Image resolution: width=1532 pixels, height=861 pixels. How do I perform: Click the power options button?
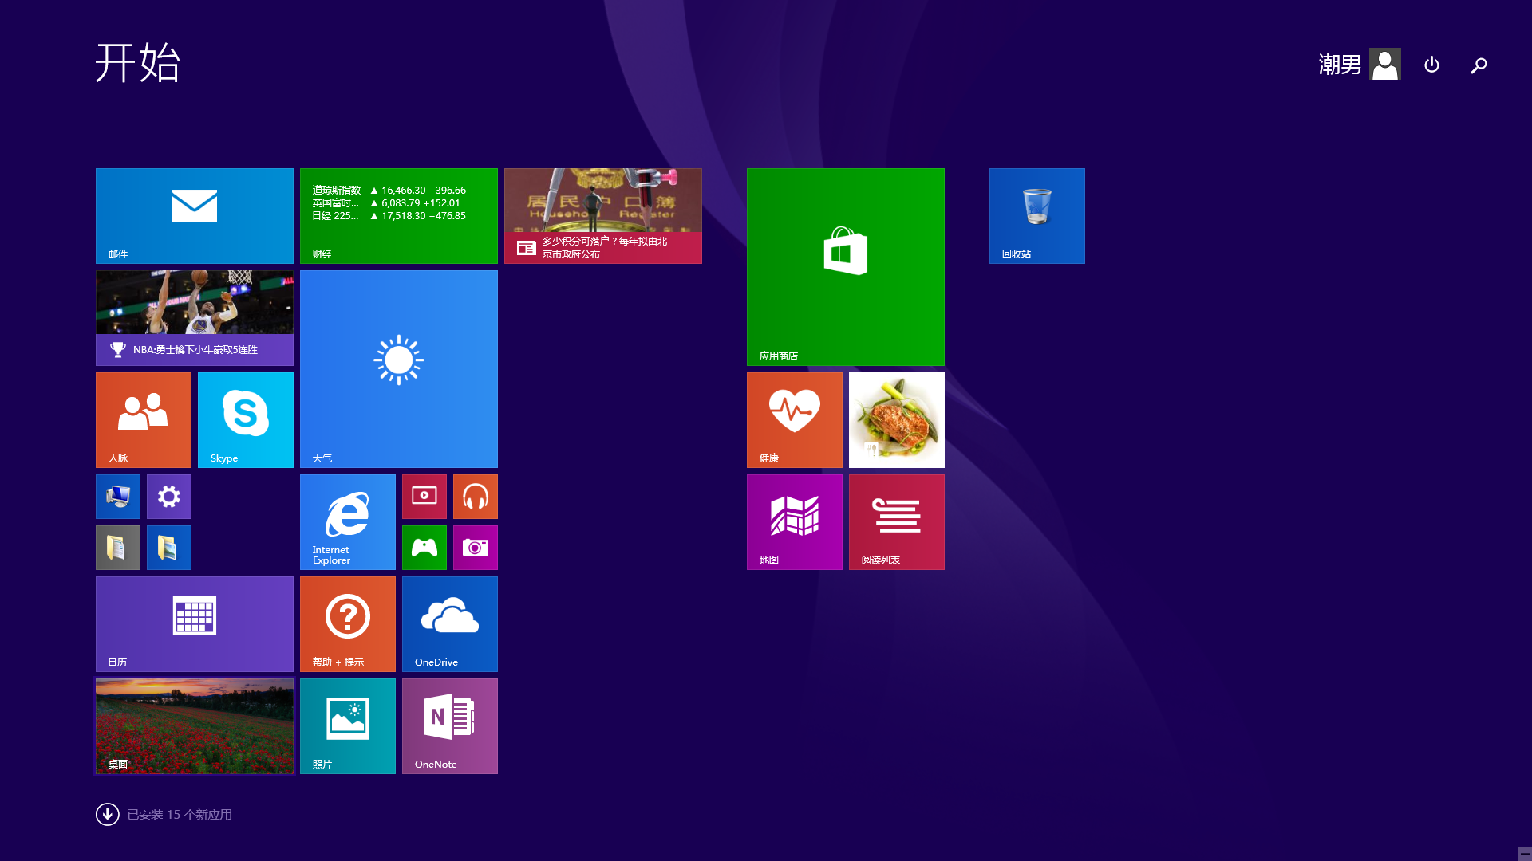point(1431,65)
